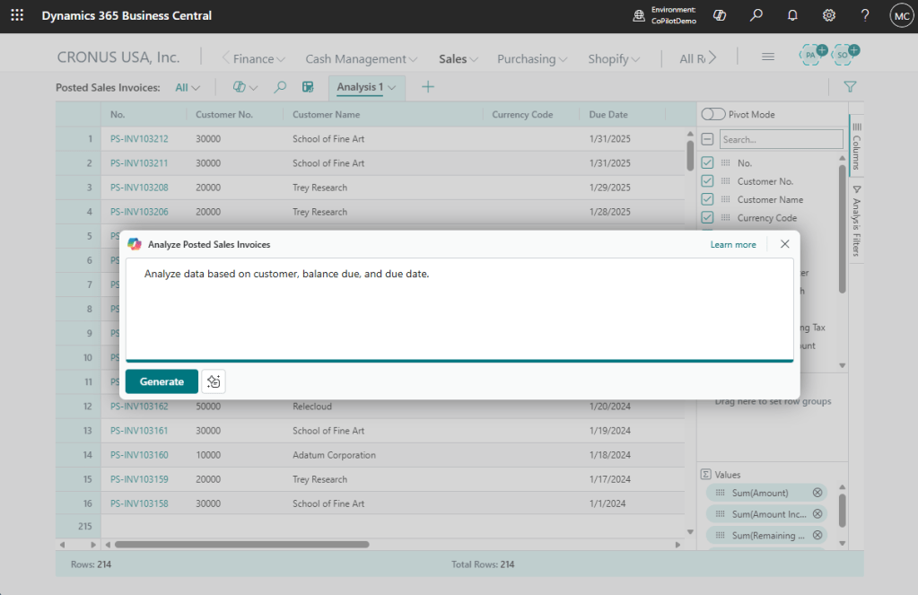This screenshot has height=595, width=918.
Task: Select the Analysis 1 tab
Action: coord(366,87)
